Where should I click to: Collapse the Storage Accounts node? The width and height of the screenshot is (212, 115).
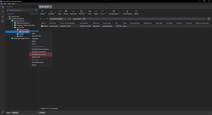click(x=10, y=21)
